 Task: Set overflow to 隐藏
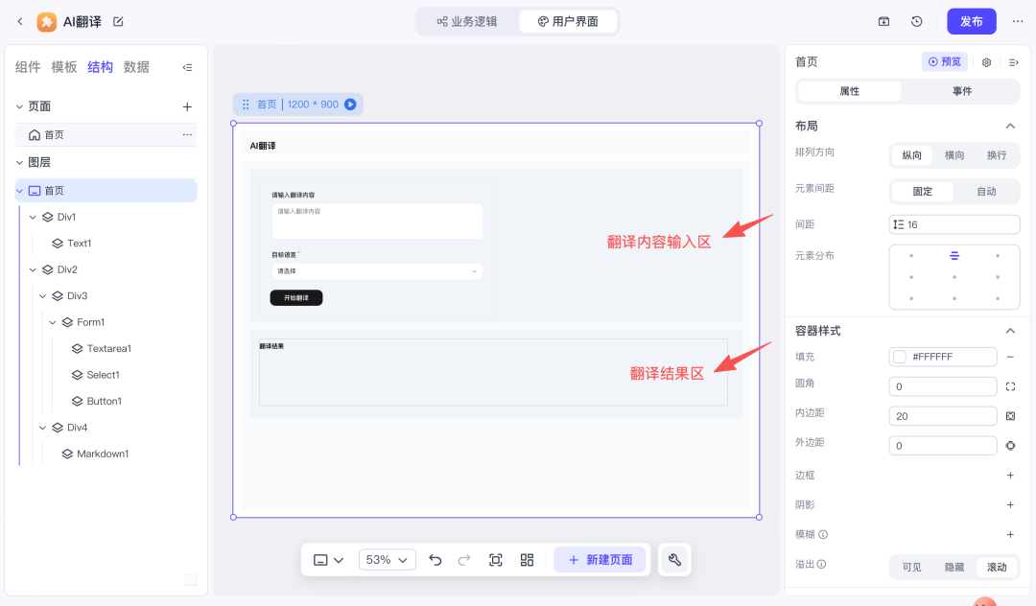click(x=954, y=567)
